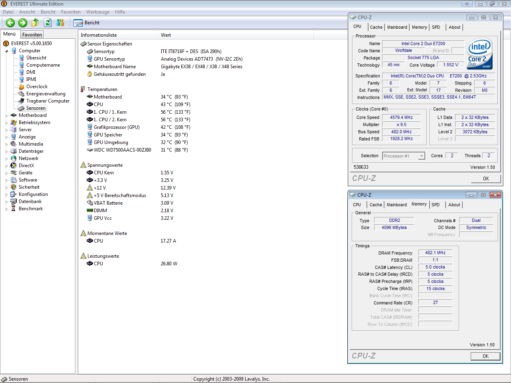Expand the Datenträger tree node
511x383 pixels.
[x=6, y=152]
